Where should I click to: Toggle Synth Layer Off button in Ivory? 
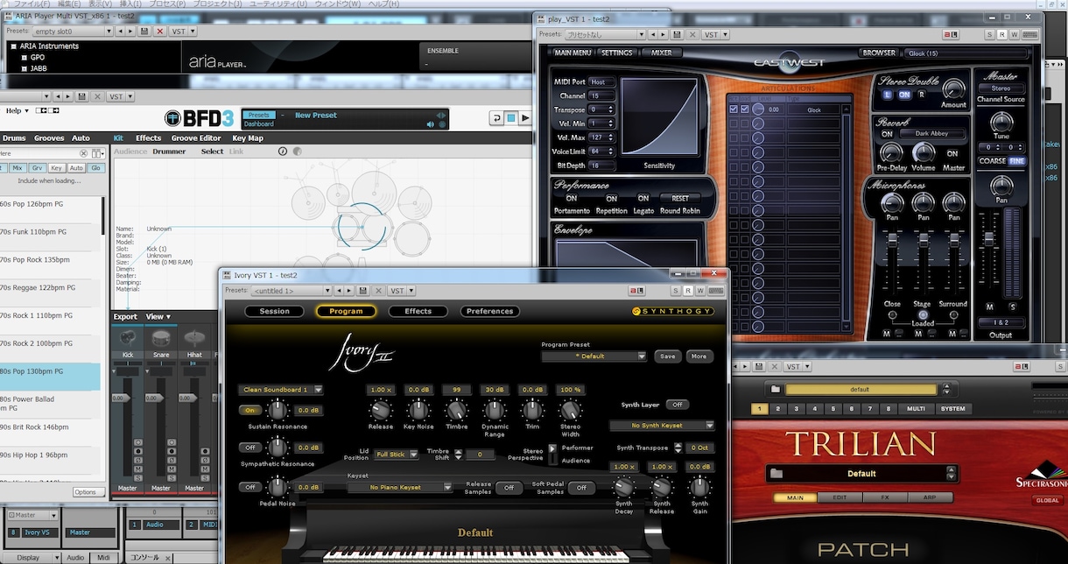677,405
